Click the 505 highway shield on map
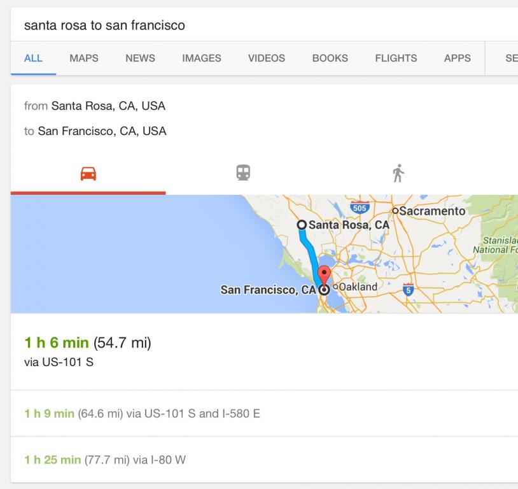The height and width of the screenshot is (489, 518). (x=360, y=207)
